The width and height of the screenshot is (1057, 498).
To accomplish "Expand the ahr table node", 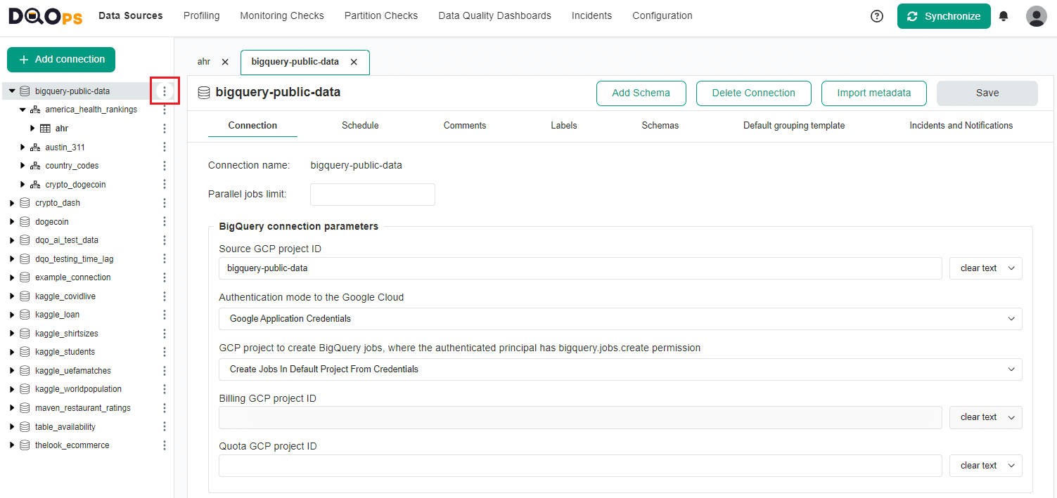I will click(32, 129).
